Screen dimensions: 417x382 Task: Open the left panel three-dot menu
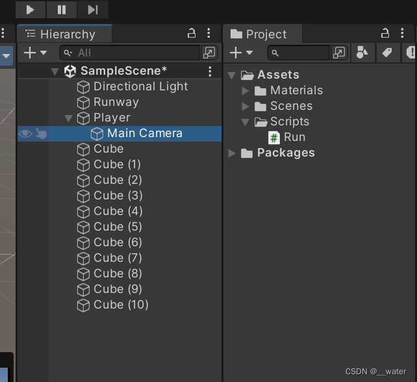pos(3,33)
